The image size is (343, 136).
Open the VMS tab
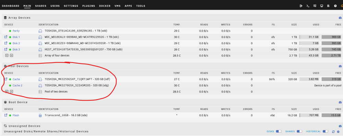tap(117, 6)
